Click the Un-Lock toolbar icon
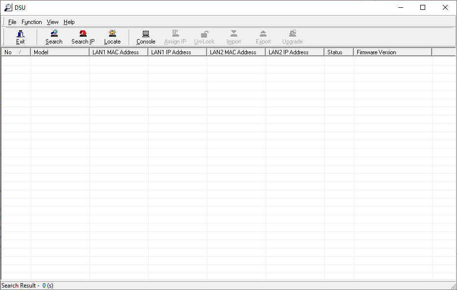This screenshot has width=457, height=290. click(205, 37)
